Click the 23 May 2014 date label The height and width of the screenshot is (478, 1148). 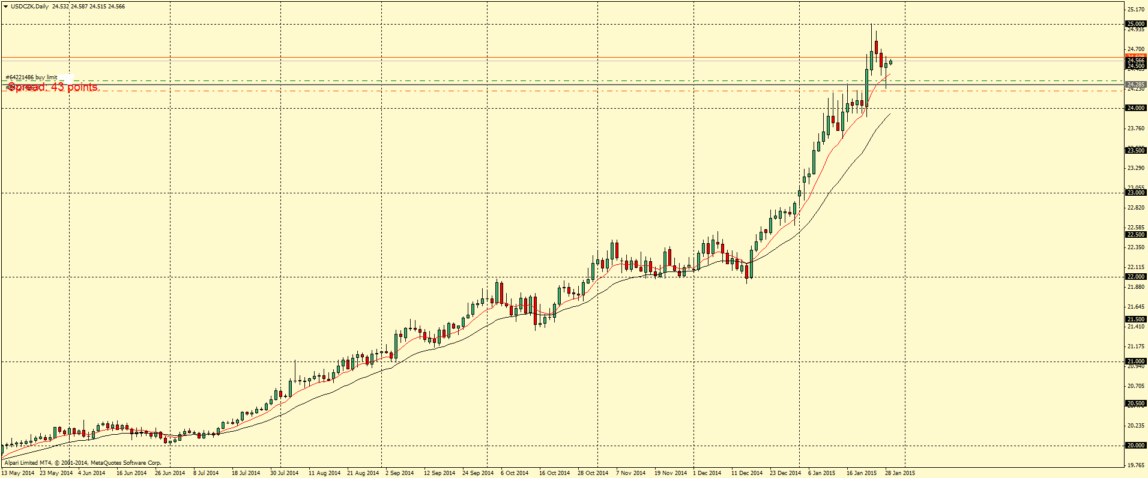coord(56,473)
